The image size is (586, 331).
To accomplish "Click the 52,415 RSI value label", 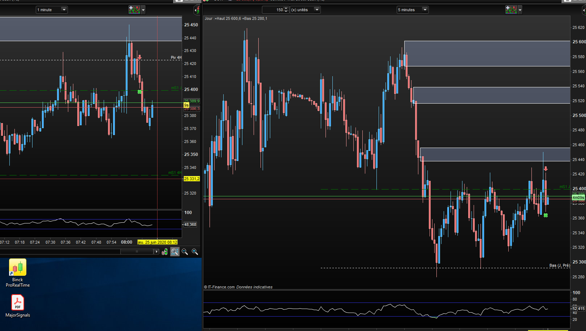I will point(578,309).
